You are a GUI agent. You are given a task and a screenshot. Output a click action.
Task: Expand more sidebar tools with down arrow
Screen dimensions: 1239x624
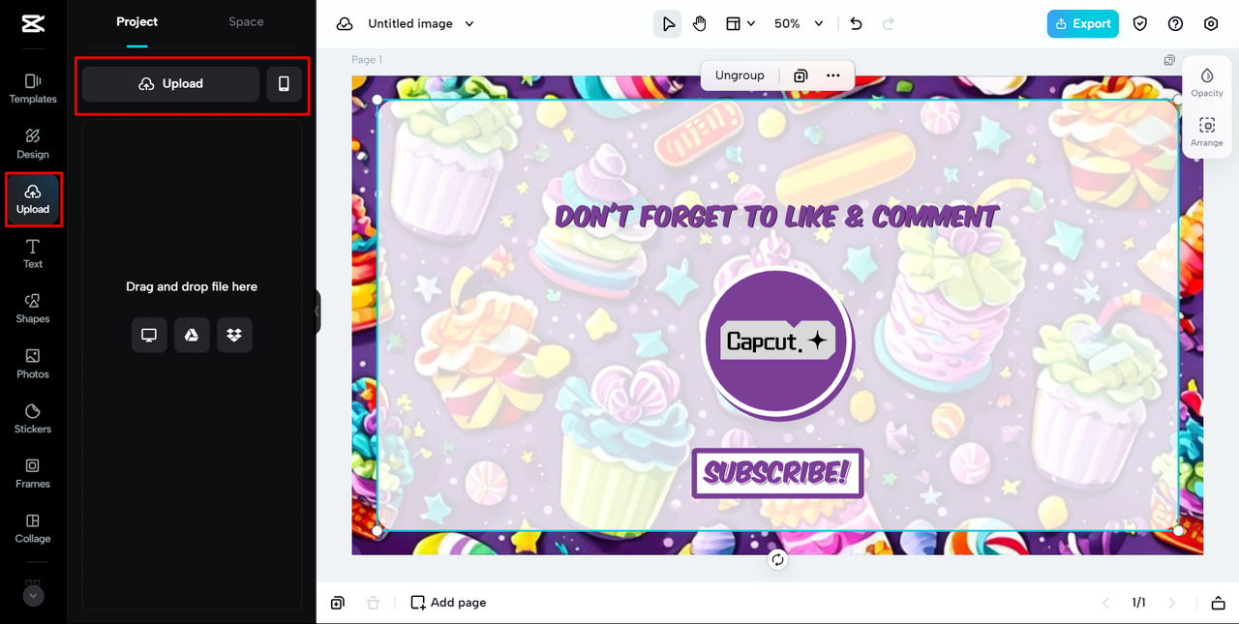33,596
